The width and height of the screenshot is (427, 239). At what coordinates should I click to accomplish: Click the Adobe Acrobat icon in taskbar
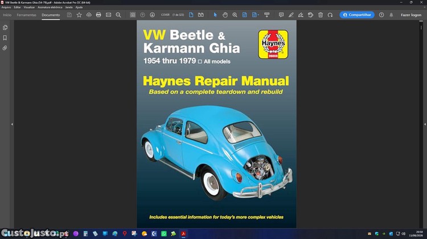pos(183,233)
